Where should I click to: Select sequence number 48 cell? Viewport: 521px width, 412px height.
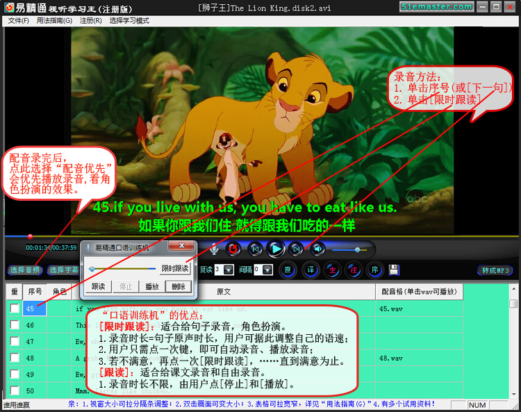point(35,358)
